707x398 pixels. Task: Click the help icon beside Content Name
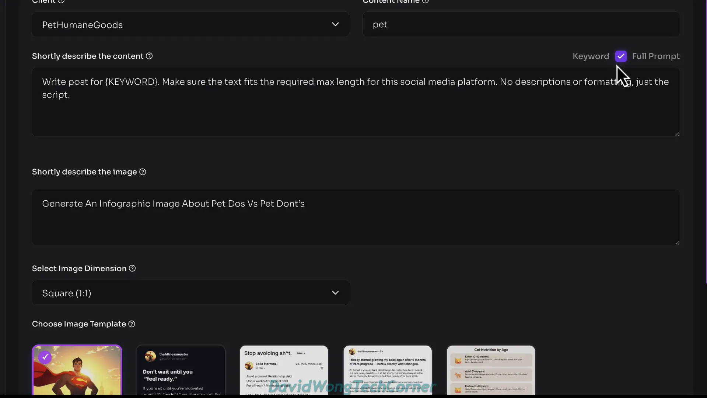pos(425,1)
